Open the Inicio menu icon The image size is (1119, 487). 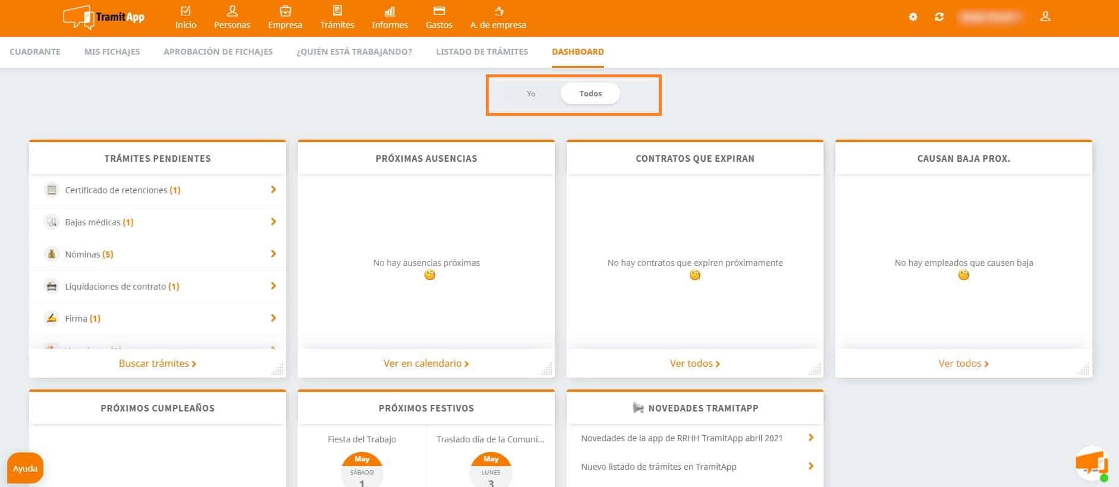coord(186,11)
